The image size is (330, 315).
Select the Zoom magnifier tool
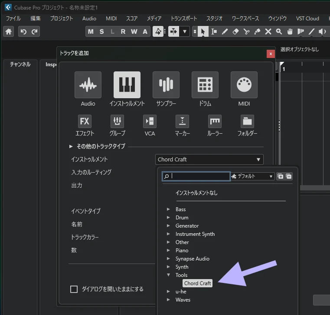tap(279, 32)
